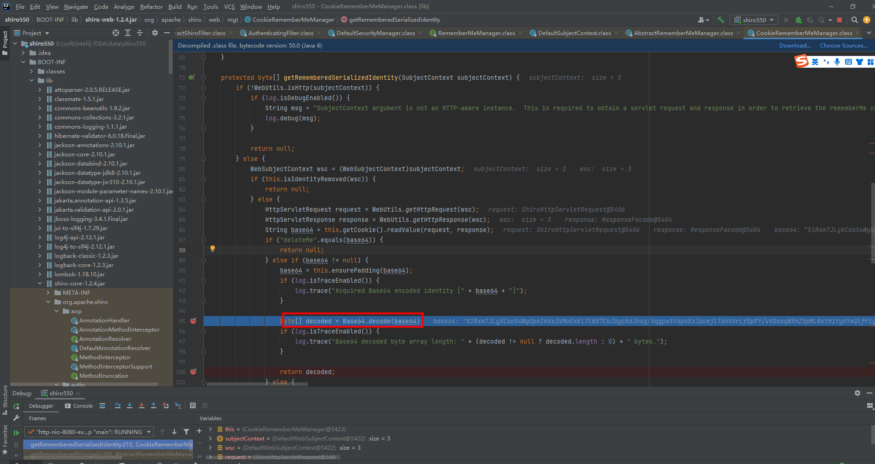This screenshot has width=875, height=464.
Task: Open debug panel settings gear icon
Action: pyautogui.click(x=857, y=393)
